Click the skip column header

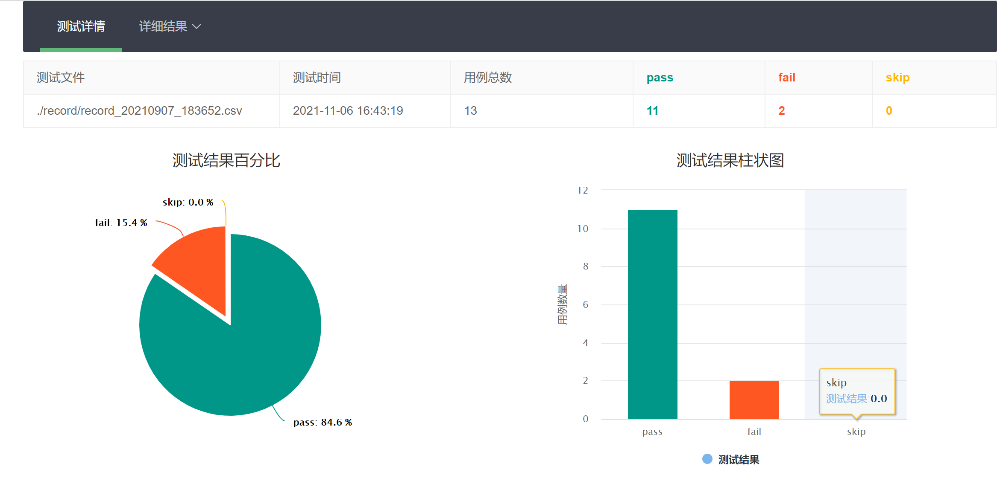click(x=897, y=78)
